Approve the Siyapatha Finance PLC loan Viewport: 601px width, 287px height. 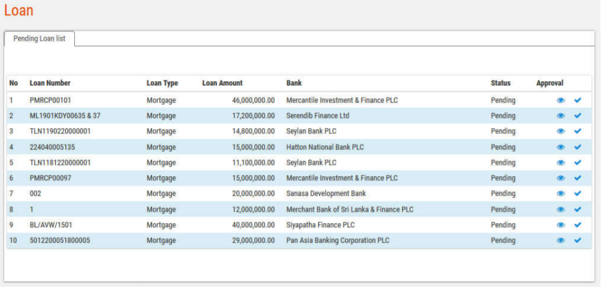tap(578, 225)
